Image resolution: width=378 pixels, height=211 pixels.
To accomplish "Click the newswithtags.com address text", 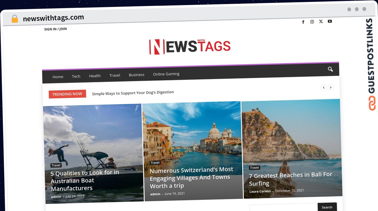I will pyautogui.click(x=54, y=18).
